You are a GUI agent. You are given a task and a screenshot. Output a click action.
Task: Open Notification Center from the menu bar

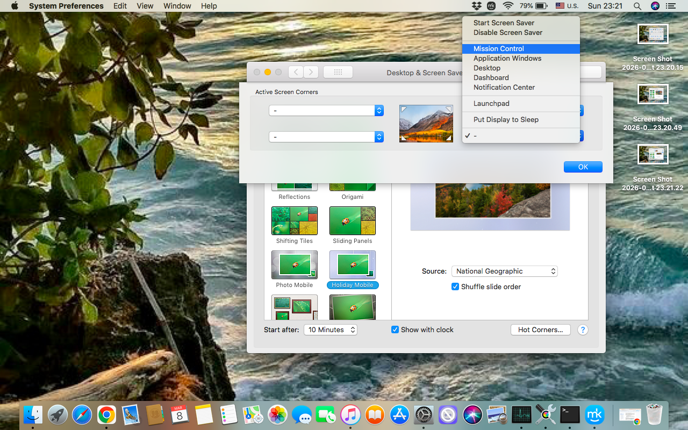click(x=670, y=6)
